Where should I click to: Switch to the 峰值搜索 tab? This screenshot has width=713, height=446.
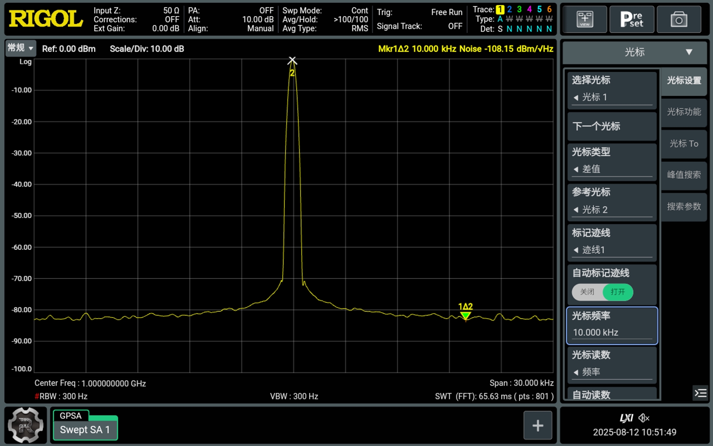pyautogui.click(x=683, y=175)
